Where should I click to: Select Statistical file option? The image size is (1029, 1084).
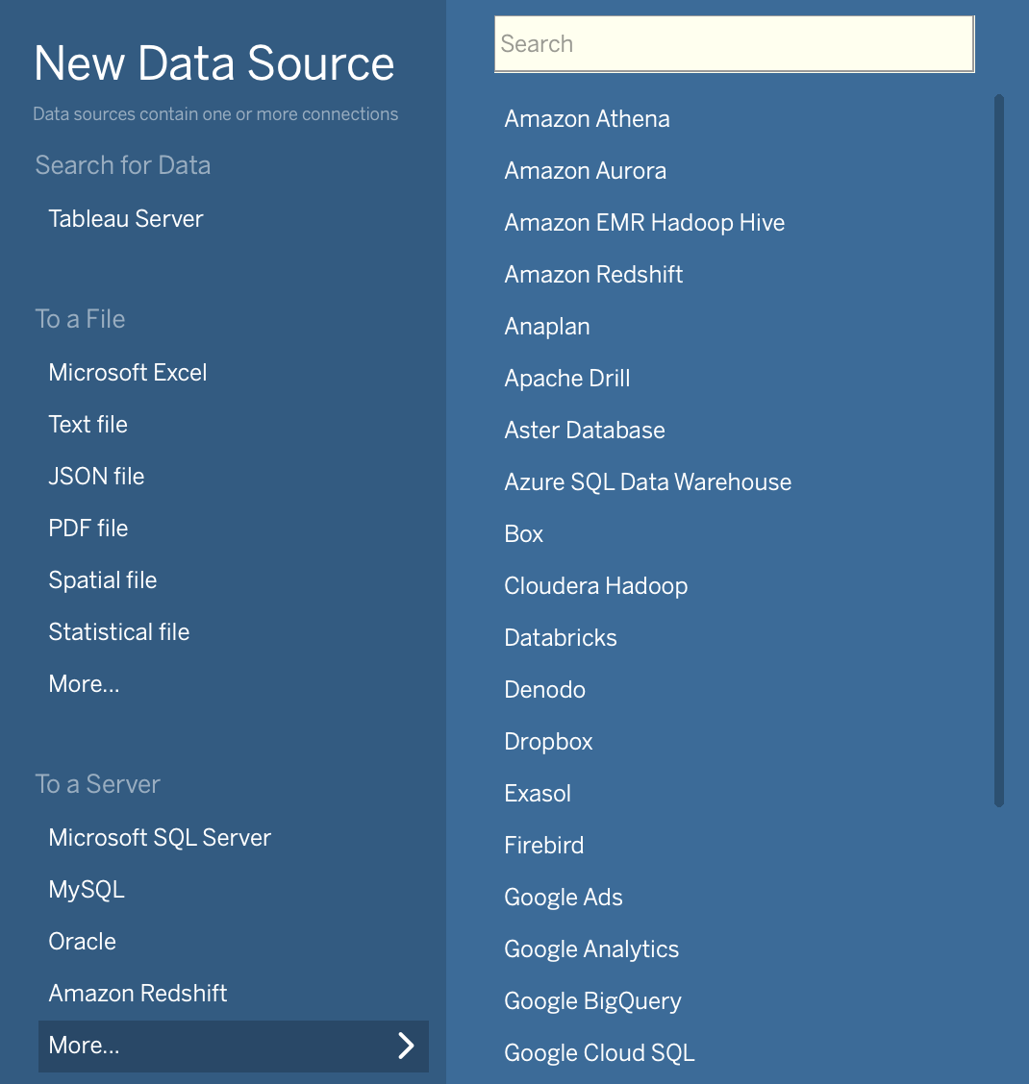pyautogui.click(x=118, y=631)
